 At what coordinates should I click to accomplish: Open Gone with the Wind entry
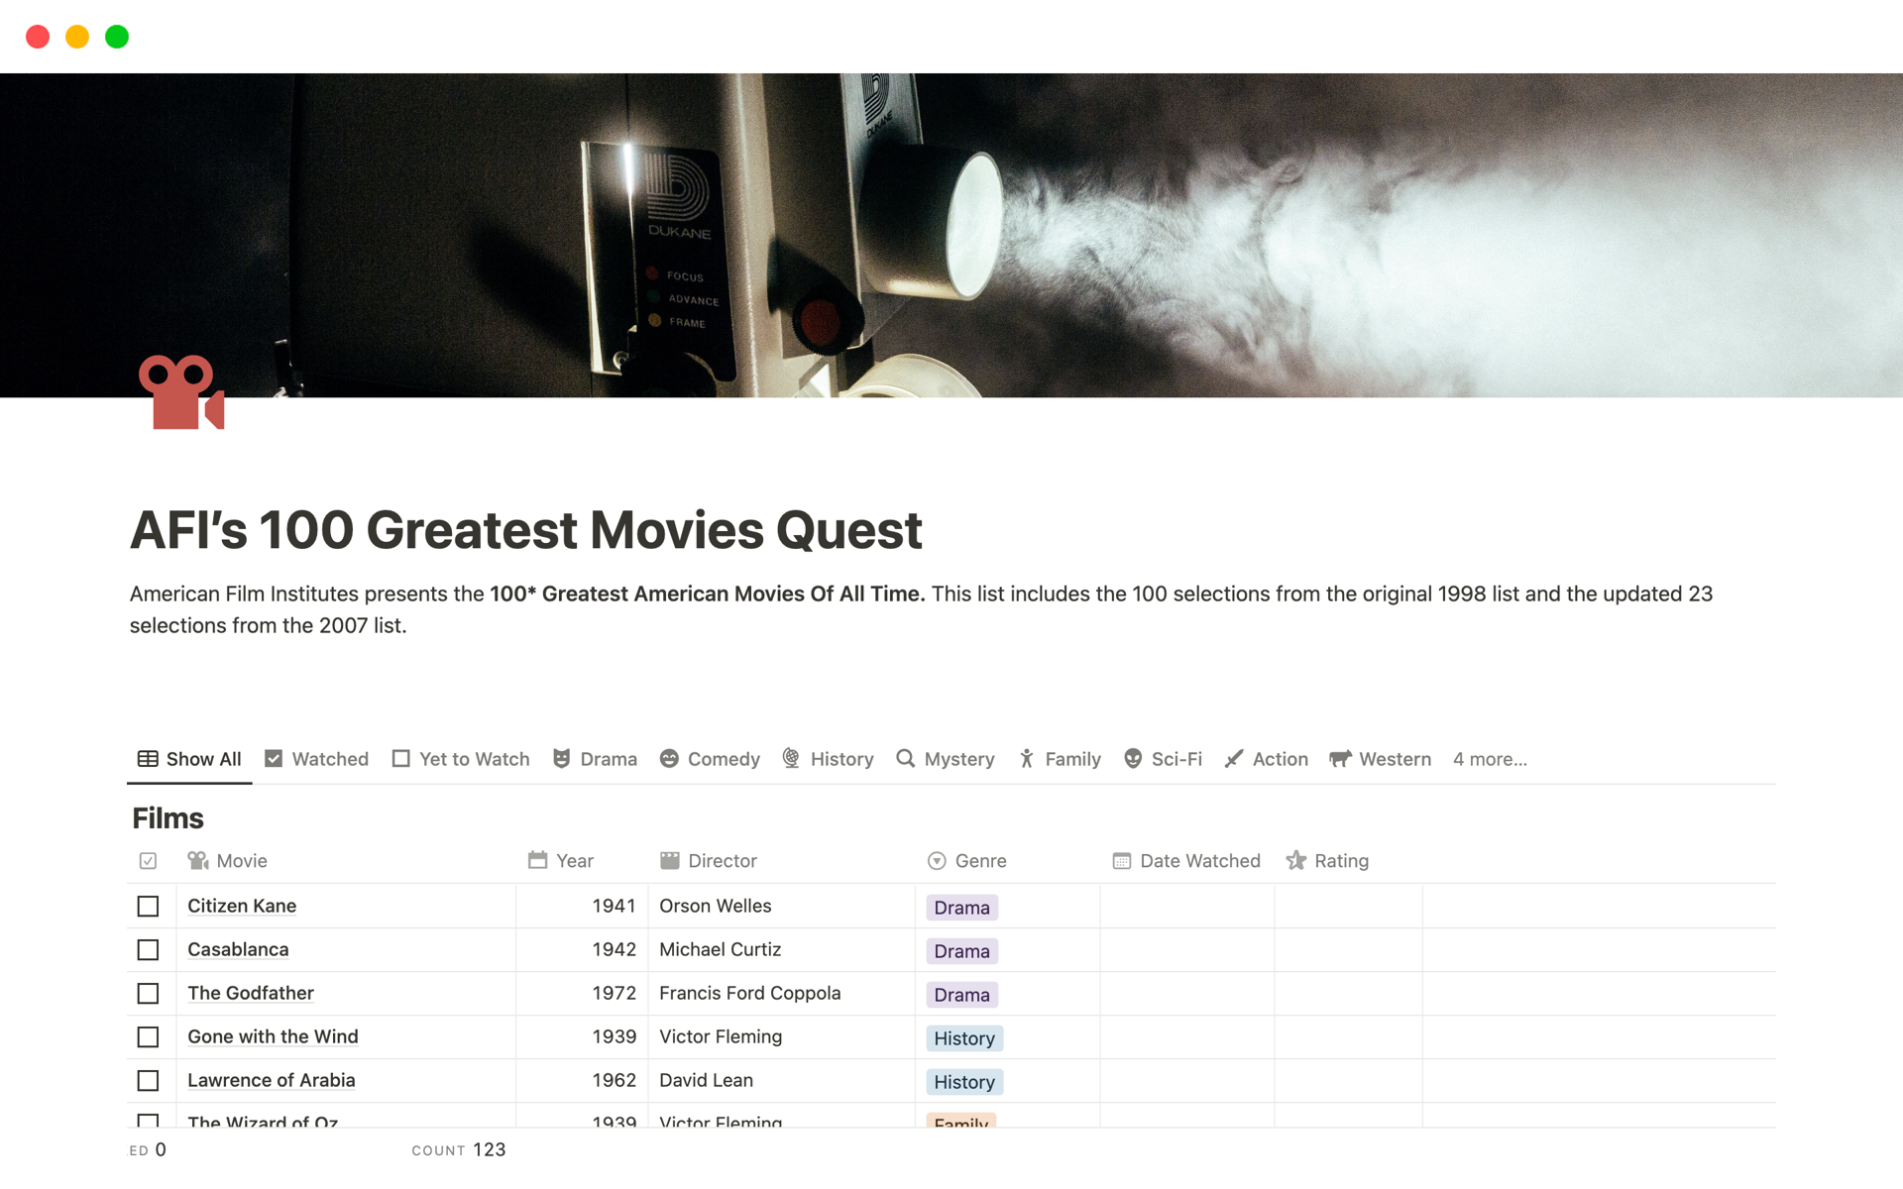tap(273, 1036)
